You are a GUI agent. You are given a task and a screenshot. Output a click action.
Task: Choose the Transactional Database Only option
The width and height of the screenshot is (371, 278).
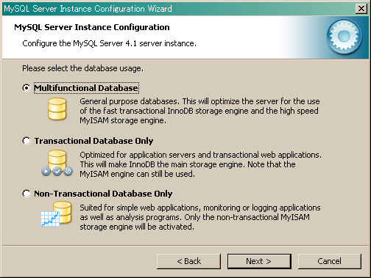(x=26, y=141)
